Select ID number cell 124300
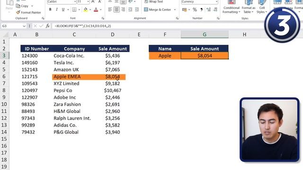The width and height of the screenshot is (303, 170). coord(36,56)
